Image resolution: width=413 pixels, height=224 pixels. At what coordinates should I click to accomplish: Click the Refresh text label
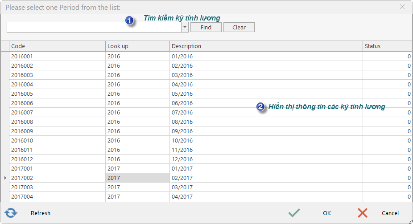[41, 213]
